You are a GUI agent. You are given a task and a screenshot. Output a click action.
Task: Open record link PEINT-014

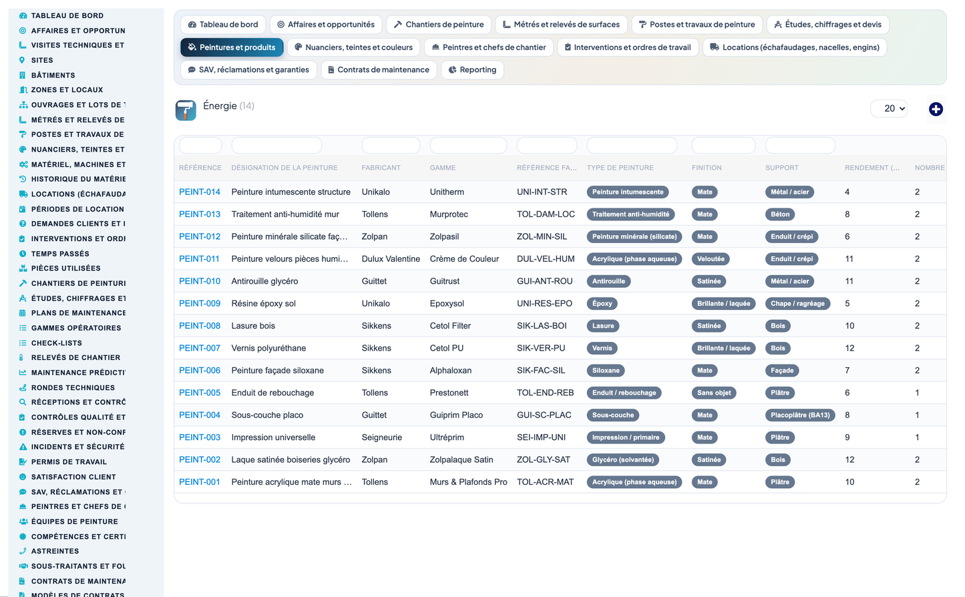[x=200, y=192]
